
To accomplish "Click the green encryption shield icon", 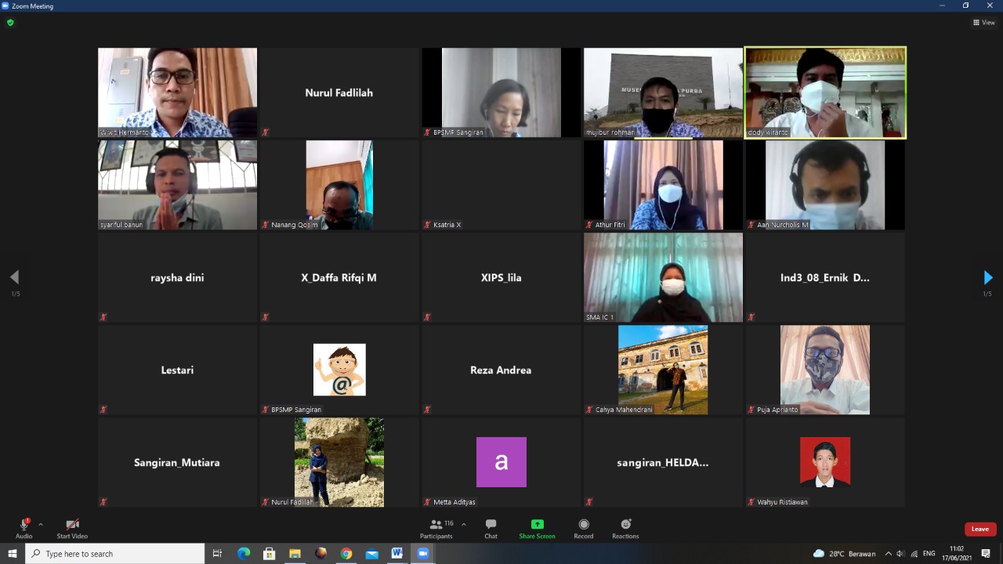I will point(10,23).
